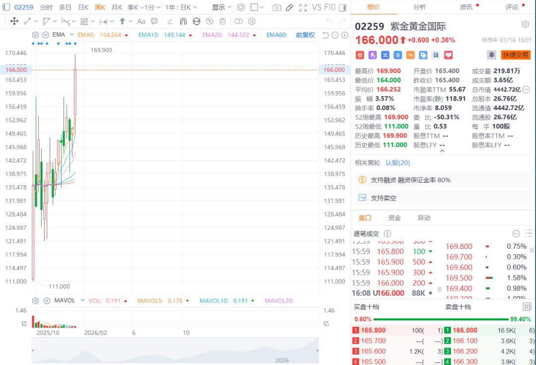
Task: Open EMA indicator settings gear
Action: tap(35, 35)
